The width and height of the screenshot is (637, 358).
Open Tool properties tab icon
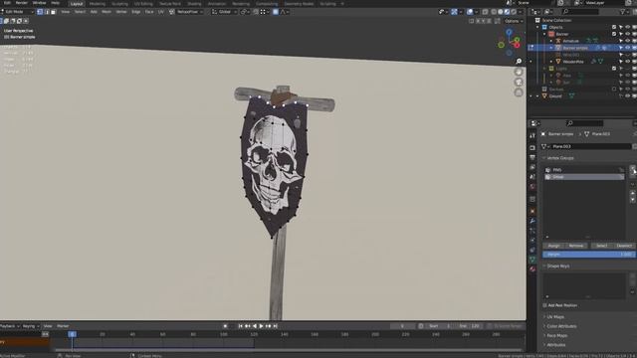[532, 135]
